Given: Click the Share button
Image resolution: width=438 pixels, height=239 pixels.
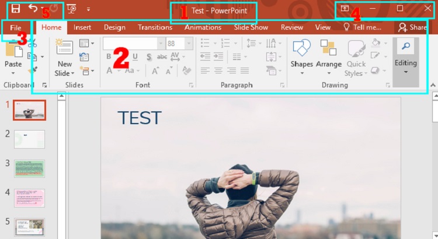Looking at the screenshot, I should point(412,27).
